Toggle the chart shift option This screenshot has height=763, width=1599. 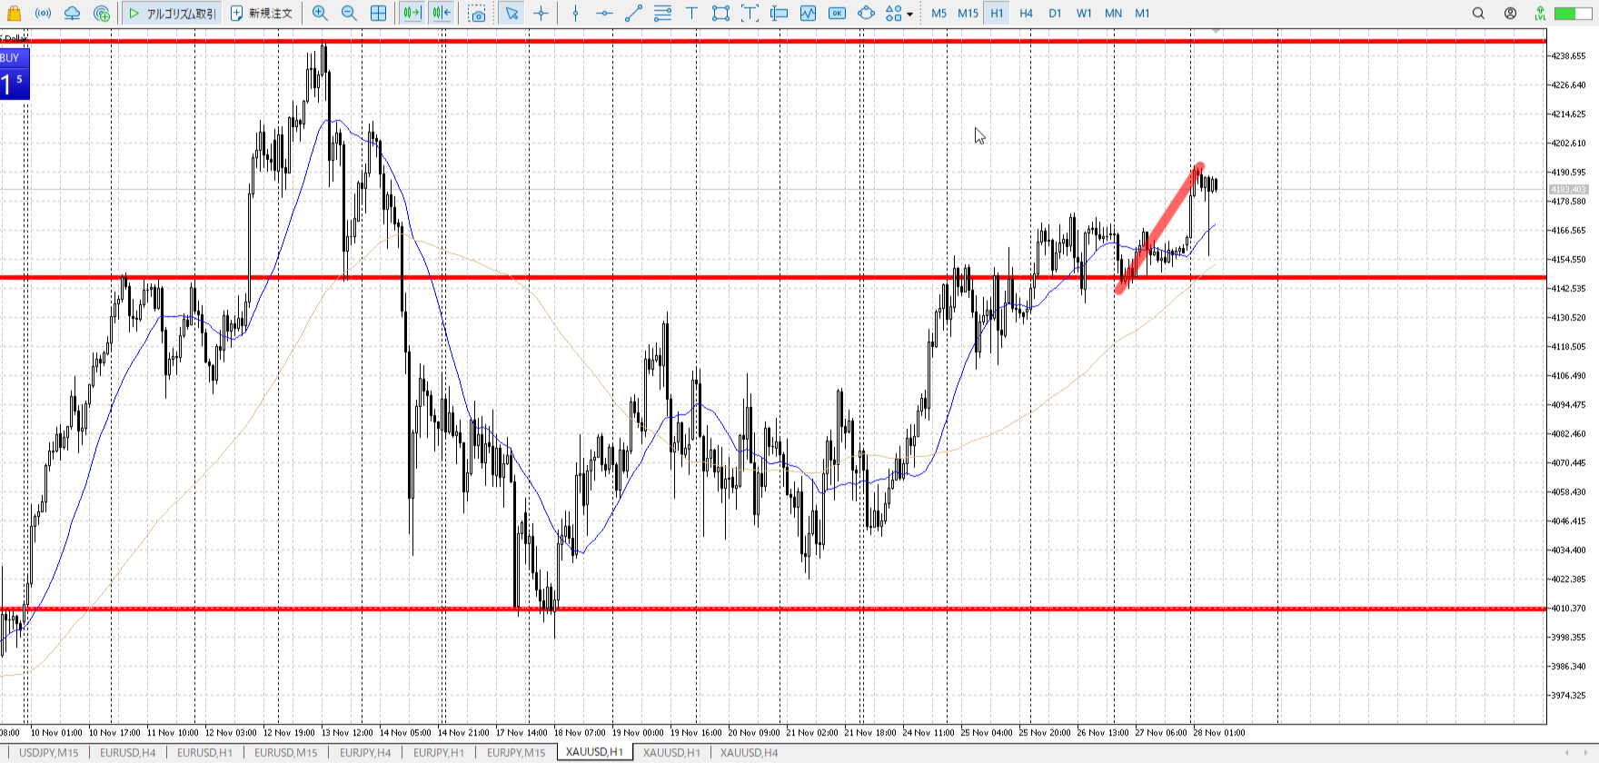point(442,14)
